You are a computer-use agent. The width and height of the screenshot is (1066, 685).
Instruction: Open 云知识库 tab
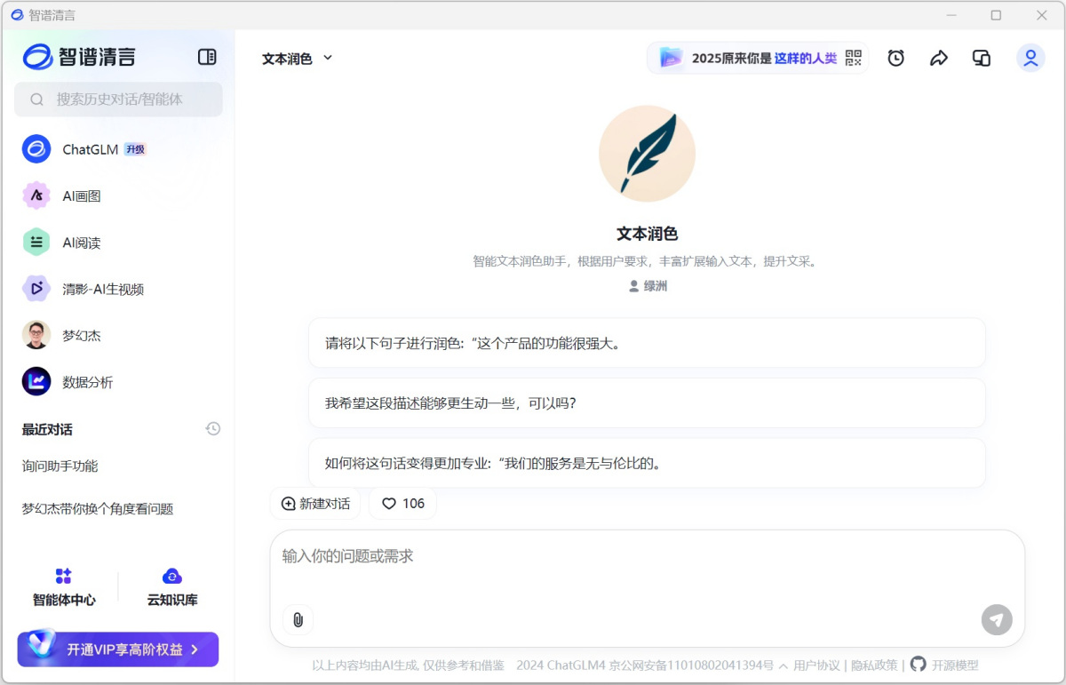tap(172, 587)
